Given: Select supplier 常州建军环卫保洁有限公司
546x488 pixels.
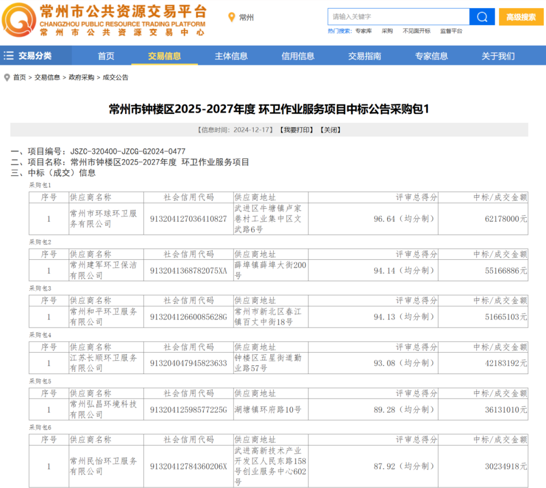Looking at the screenshot, I should pos(103,270).
